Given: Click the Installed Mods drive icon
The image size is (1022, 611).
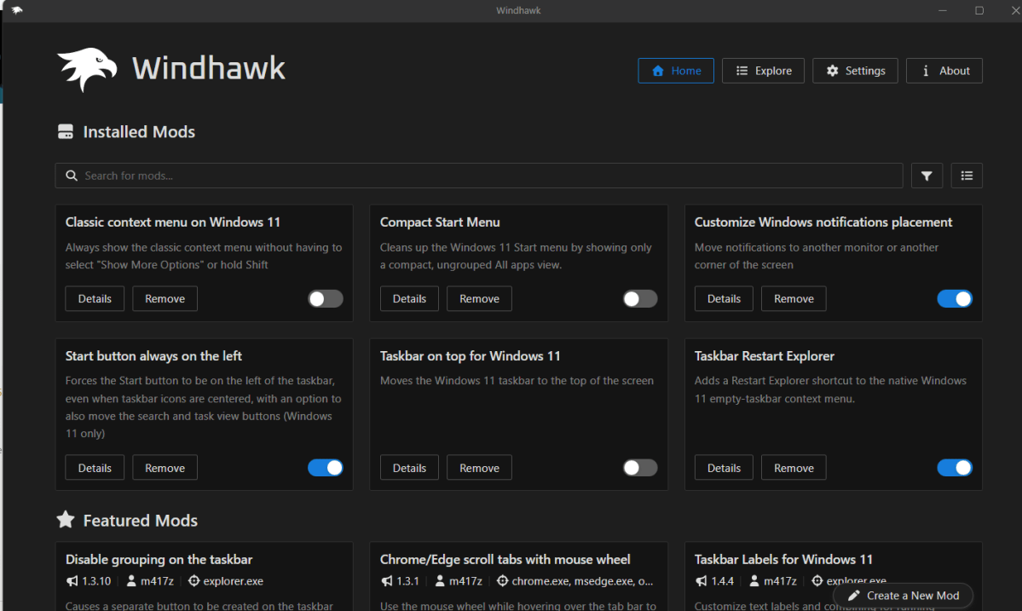Looking at the screenshot, I should (x=66, y=131).
